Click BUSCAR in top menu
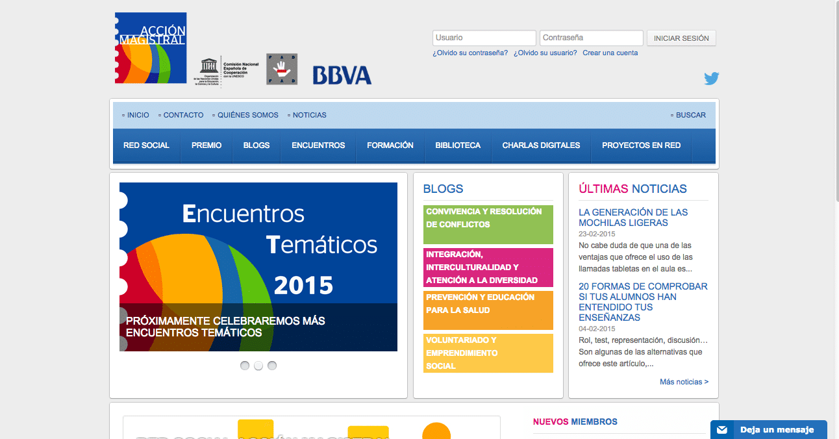Viewport: 839px width, 439px height. [691, 115]
